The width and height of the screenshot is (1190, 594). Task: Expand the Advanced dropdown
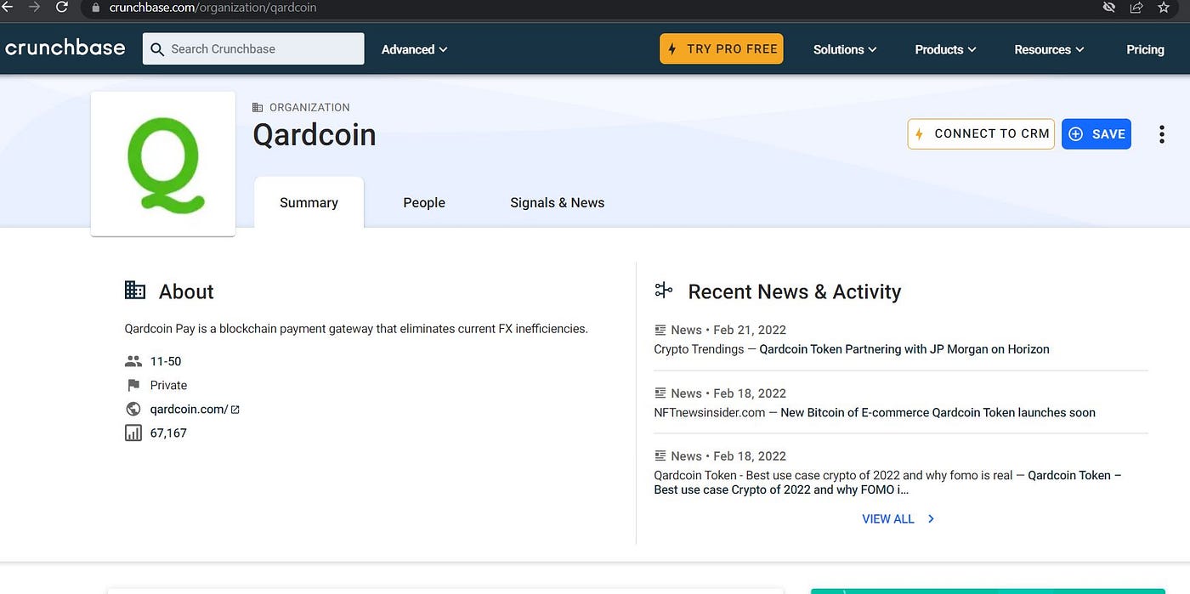click(414, 49)
